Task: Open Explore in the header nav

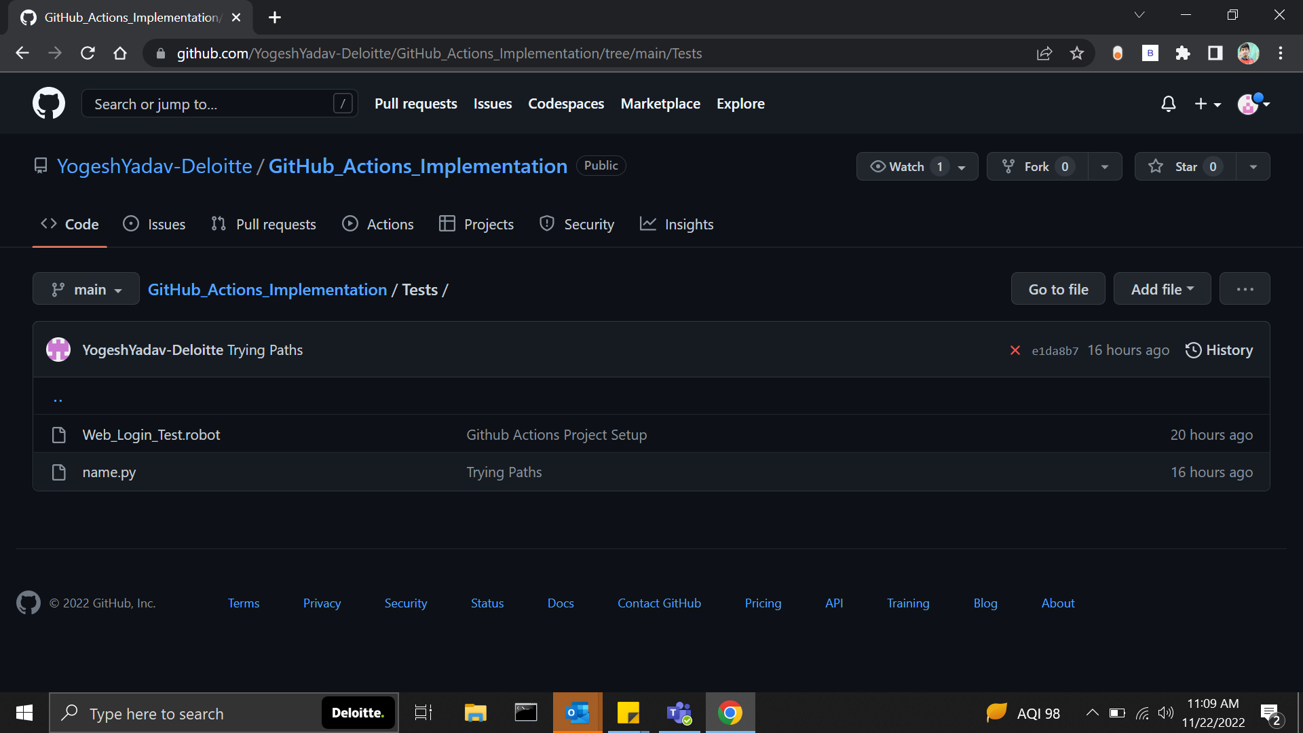Action: pos(740,104)
